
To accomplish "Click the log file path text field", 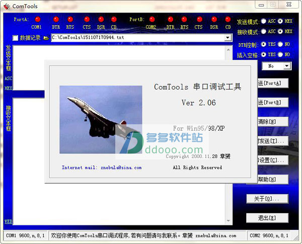I will (138, 38).
